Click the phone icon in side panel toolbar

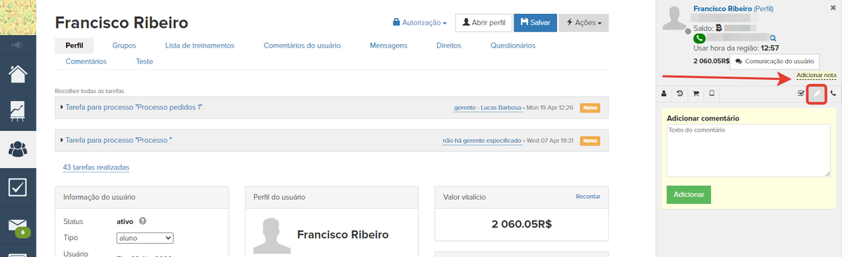(x=834, y=93)
